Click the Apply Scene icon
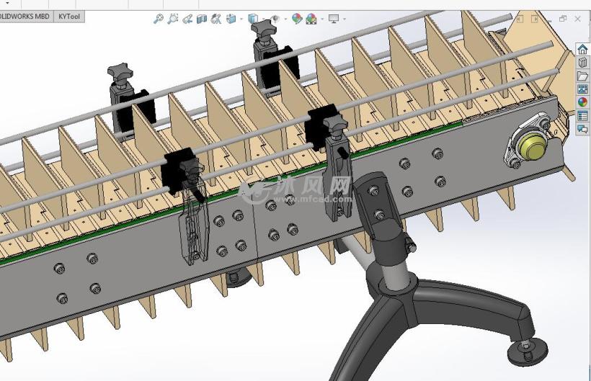The image size is (591, 381). (311, 19)
